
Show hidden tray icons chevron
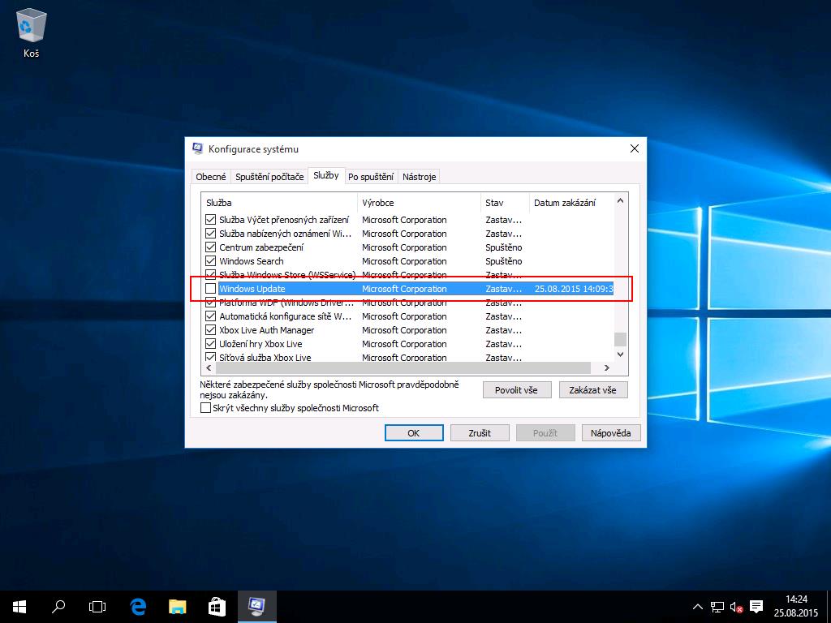698,606
